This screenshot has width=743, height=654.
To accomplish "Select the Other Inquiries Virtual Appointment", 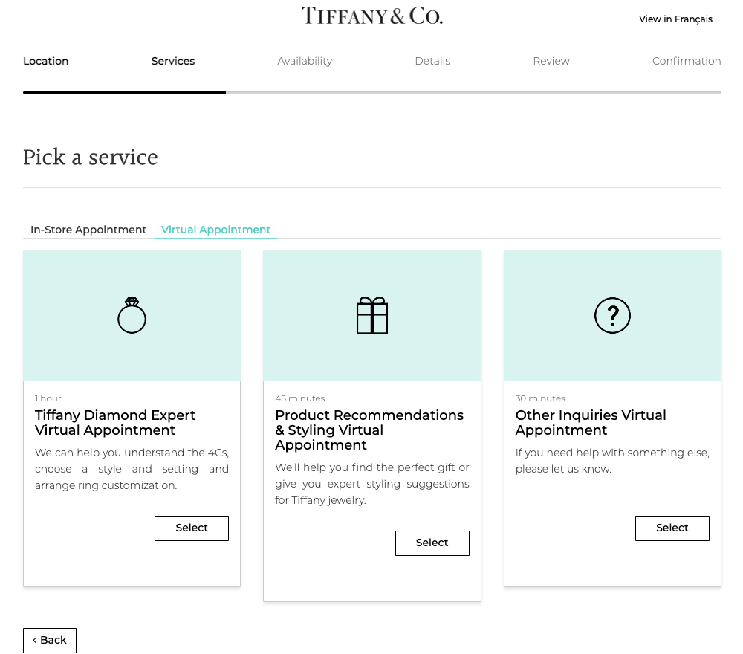I will [x=672, y=528].
